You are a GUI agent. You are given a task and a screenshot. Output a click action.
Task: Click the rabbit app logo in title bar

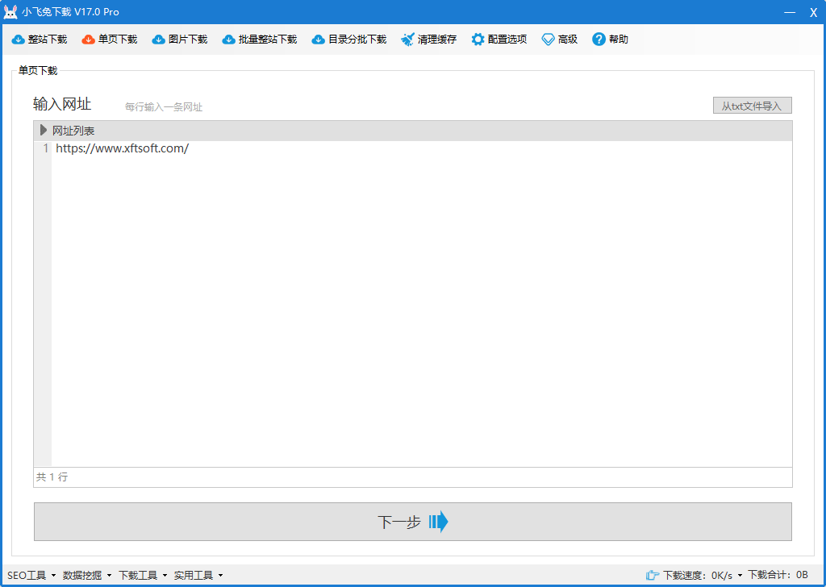(10, 12)
